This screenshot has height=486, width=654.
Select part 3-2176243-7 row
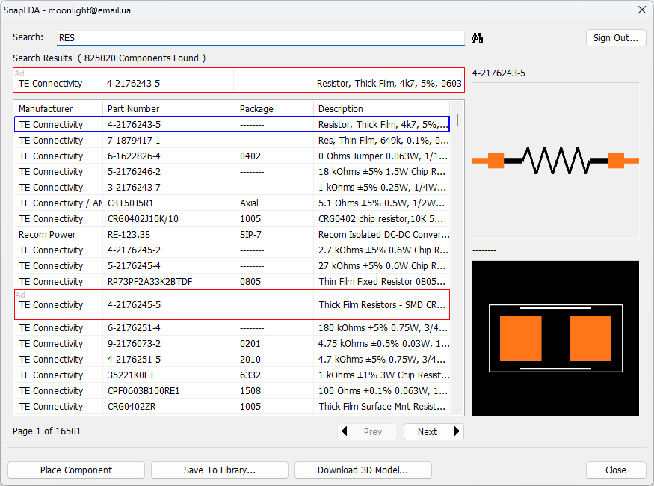pyautogui.click(x=232, y=188)
